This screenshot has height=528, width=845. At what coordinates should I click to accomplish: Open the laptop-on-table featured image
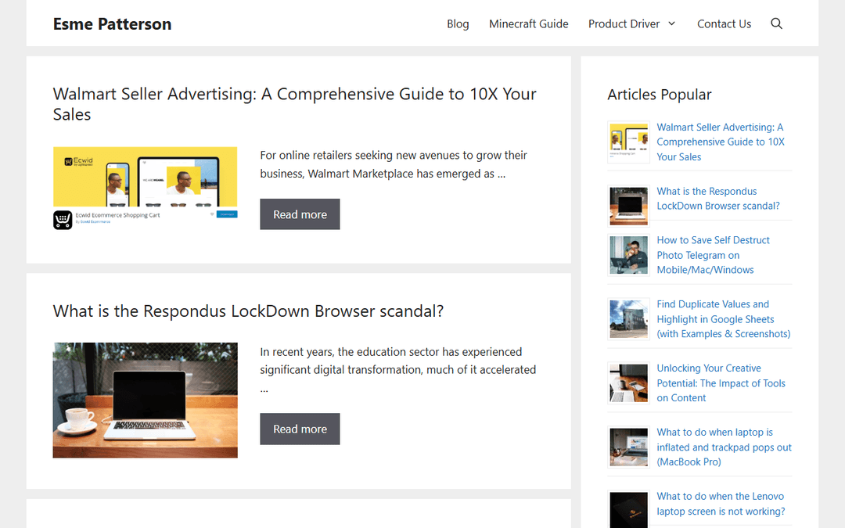145,400
